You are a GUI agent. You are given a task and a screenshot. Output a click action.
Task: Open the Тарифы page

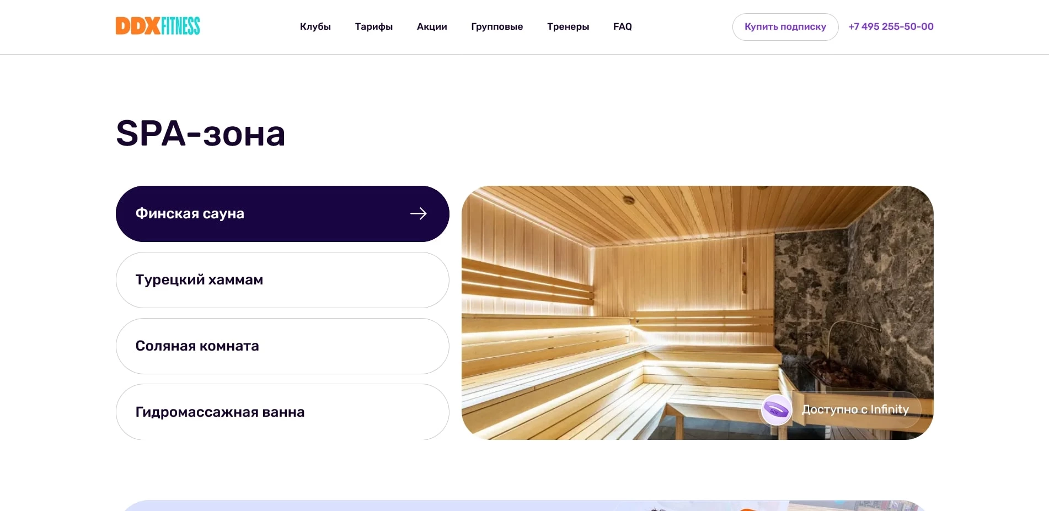(x=373, y=26)
